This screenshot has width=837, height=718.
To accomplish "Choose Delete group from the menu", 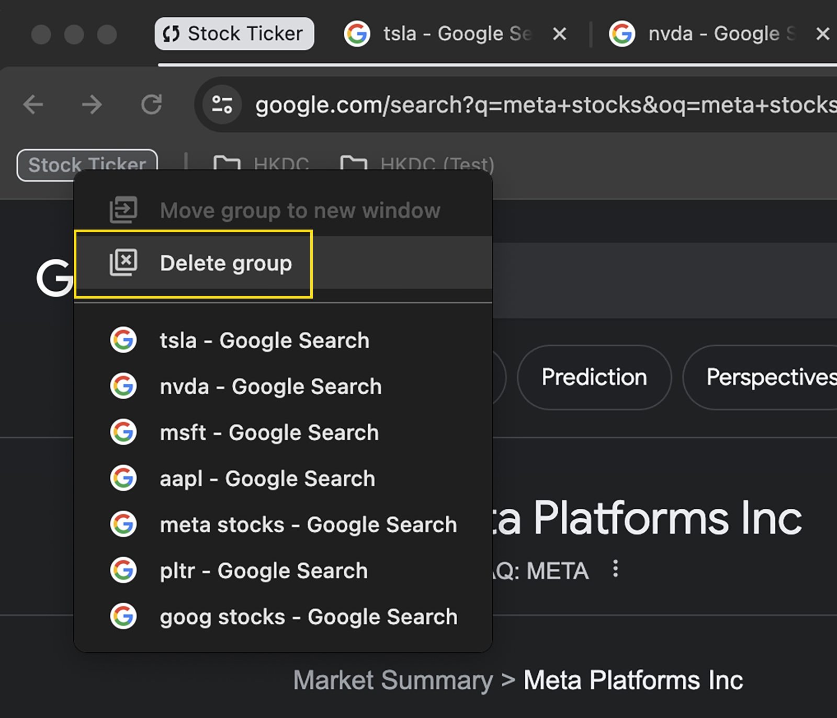I will pyautogui.click(x=283, y=263).
